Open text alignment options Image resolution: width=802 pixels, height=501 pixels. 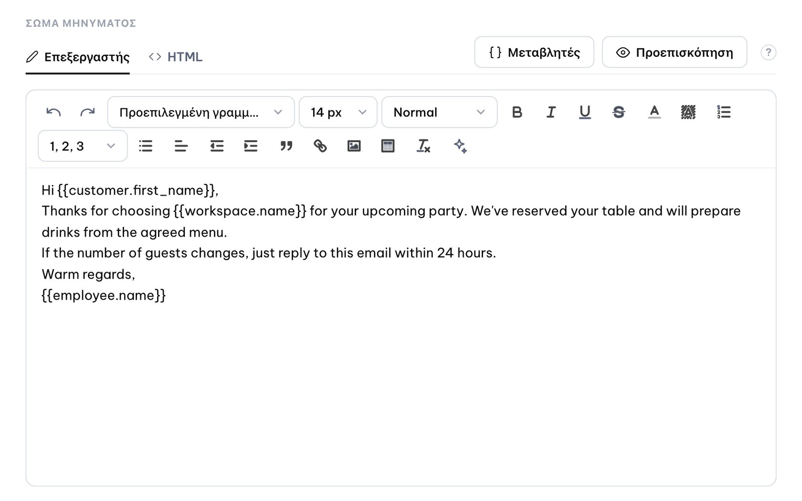(x=181, y=146)
